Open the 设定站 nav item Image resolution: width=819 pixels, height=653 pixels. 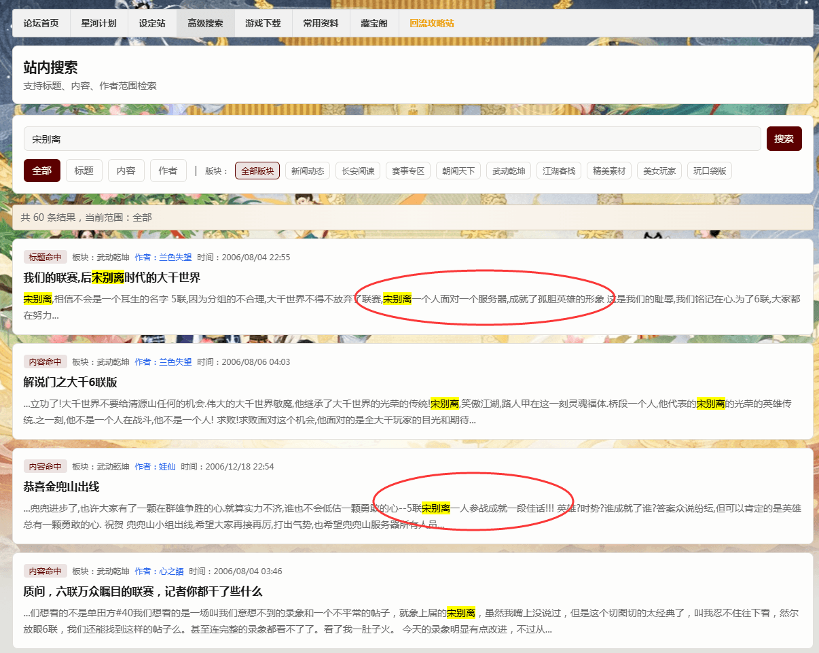(x=152, y=23)
